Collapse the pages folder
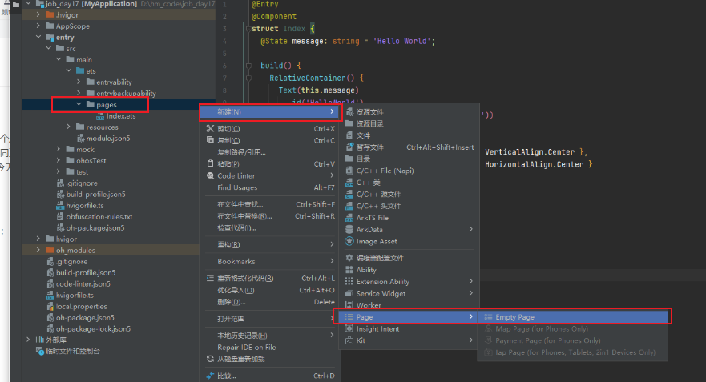The width and height of the screenshot is (706, 382). [79, 104]
